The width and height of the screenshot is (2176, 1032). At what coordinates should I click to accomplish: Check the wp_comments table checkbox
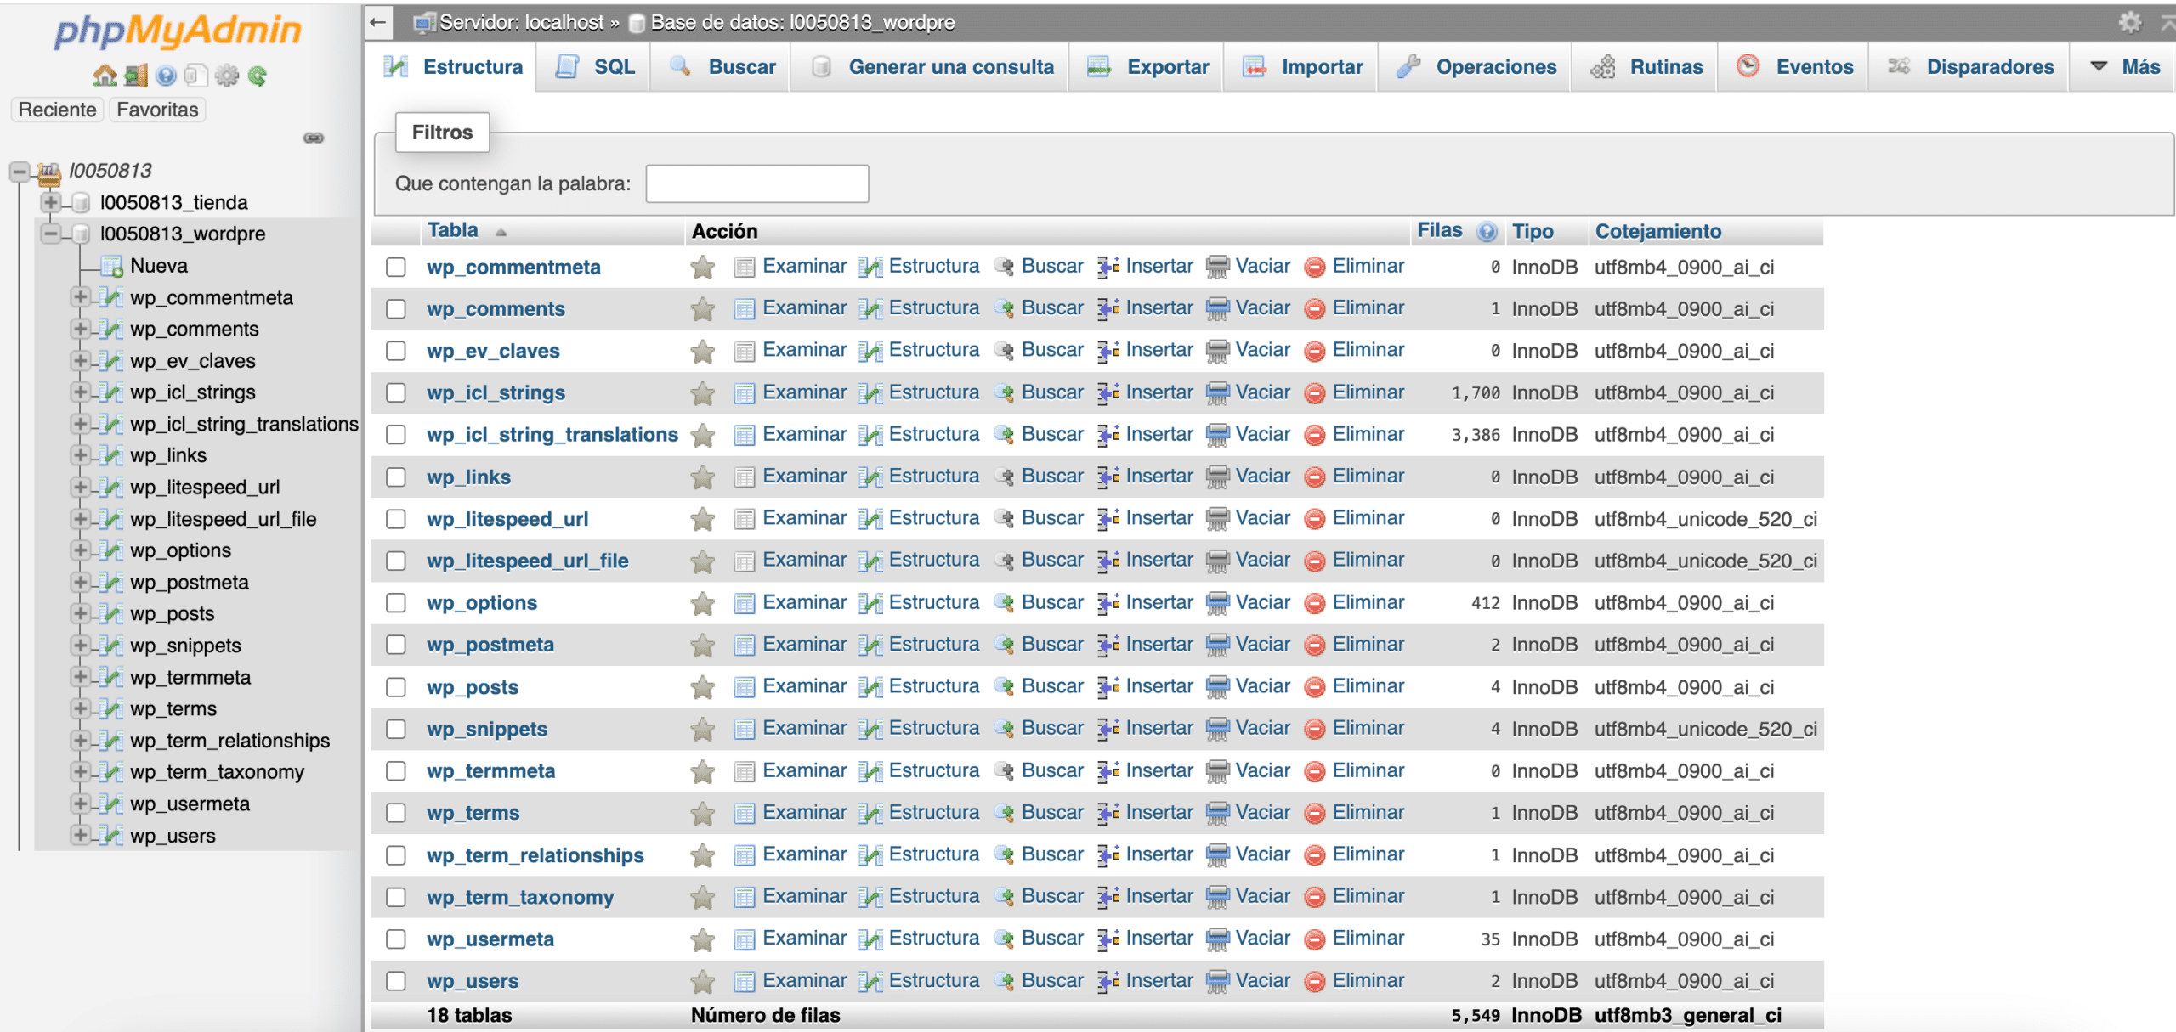point(396,309)
